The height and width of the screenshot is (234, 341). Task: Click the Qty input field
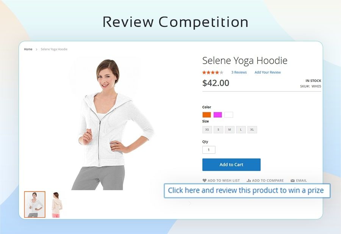click(209, 150)
